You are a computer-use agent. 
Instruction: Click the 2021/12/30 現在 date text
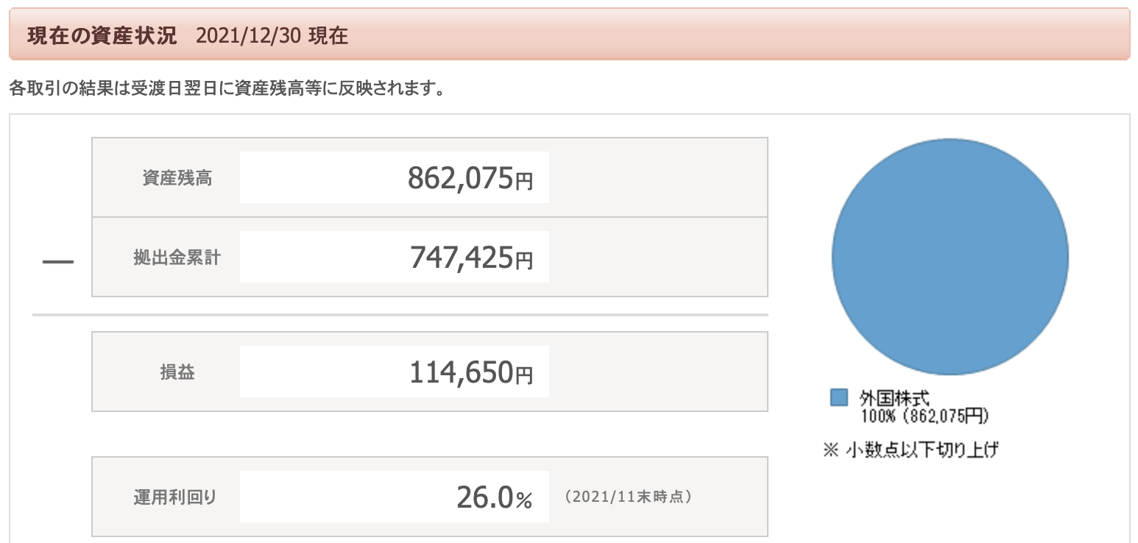coord(272,36)
